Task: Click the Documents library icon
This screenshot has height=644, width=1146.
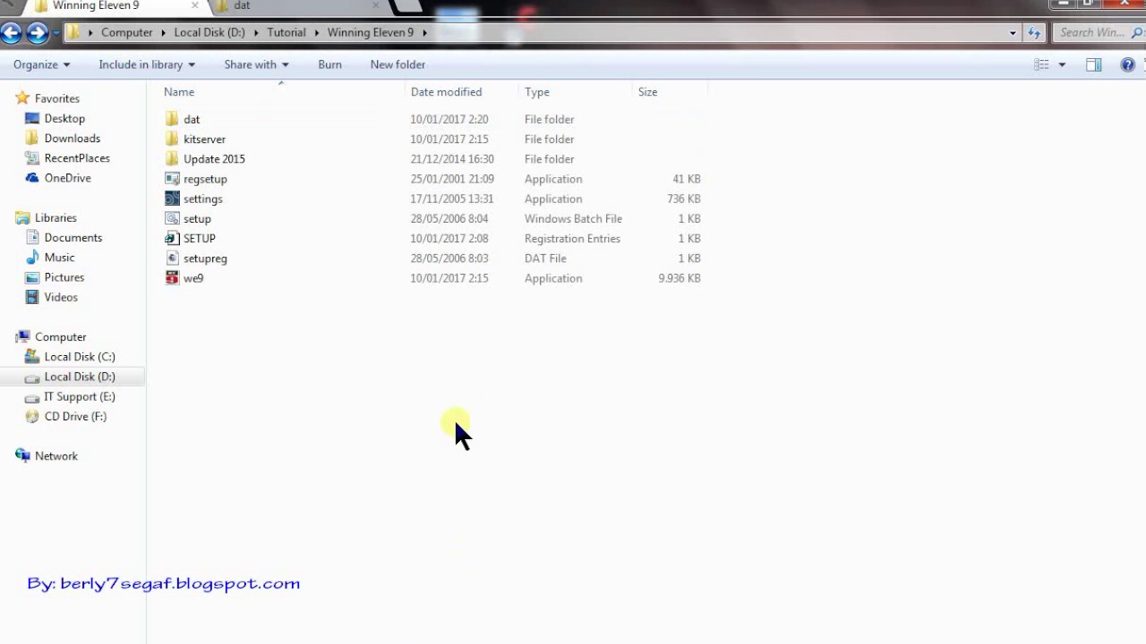Action: coord(32,237)
